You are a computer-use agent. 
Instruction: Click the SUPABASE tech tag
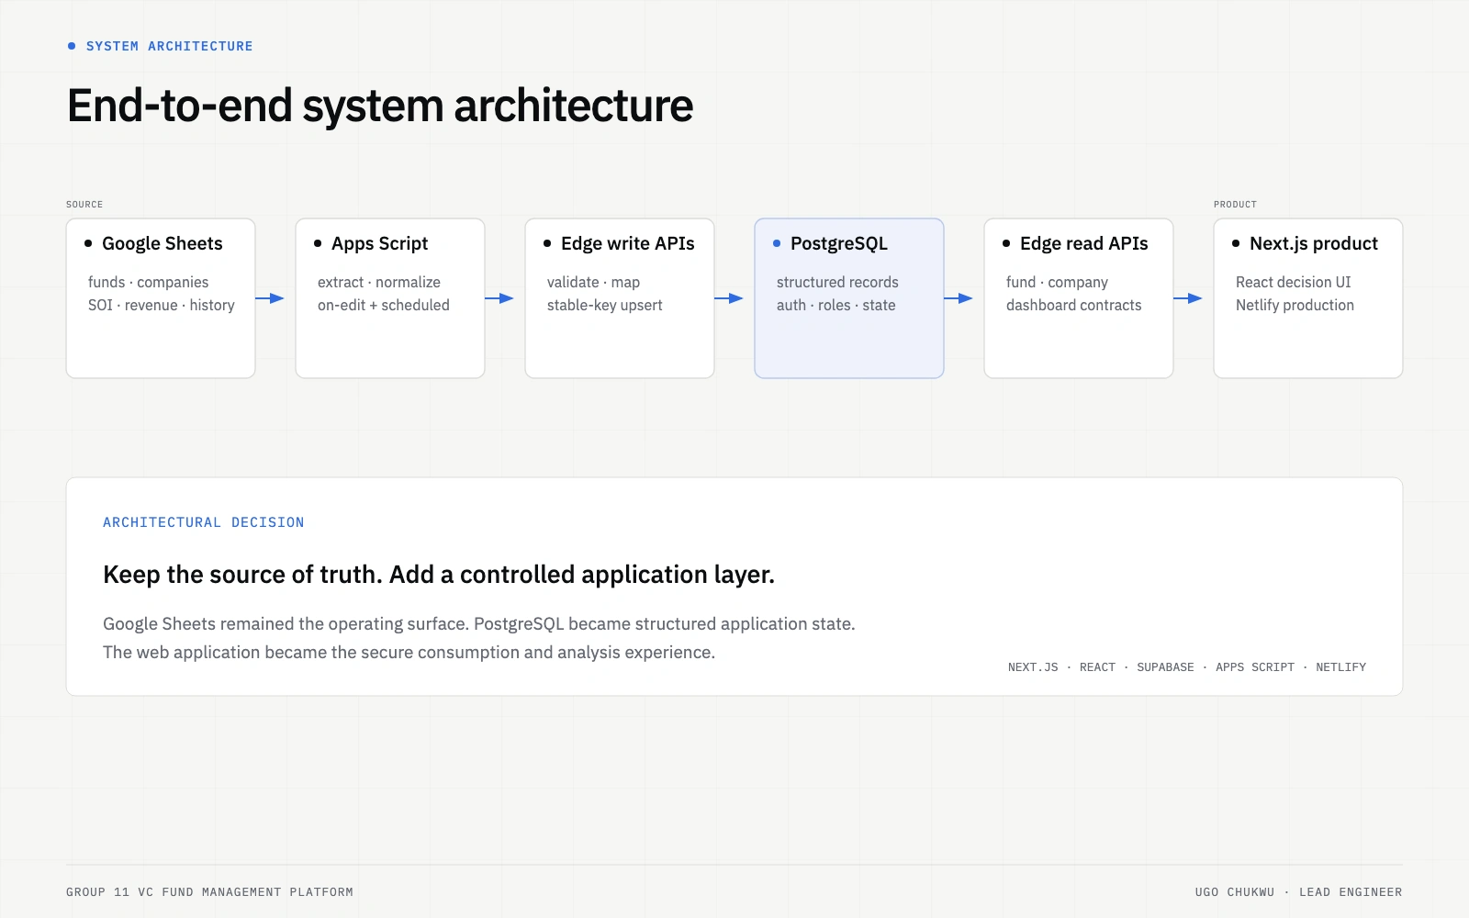pos(1165,667)
